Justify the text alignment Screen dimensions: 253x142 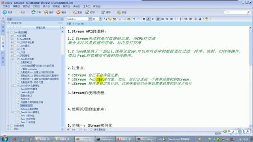172,19
